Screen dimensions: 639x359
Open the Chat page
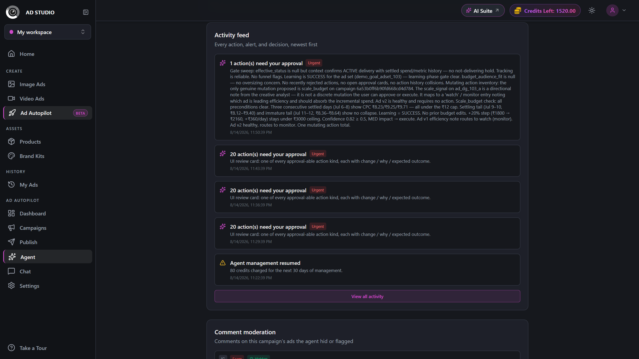[x=48, y=271]
